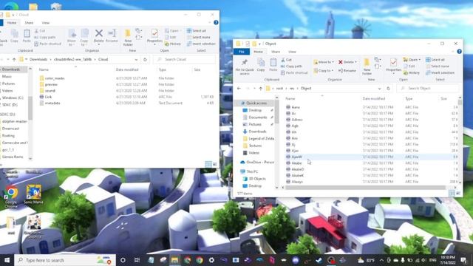The width and height of the screenshot is (473, 266).
Task: Sort by Date modified in Cloud window
Action: [x=127, y=69]
